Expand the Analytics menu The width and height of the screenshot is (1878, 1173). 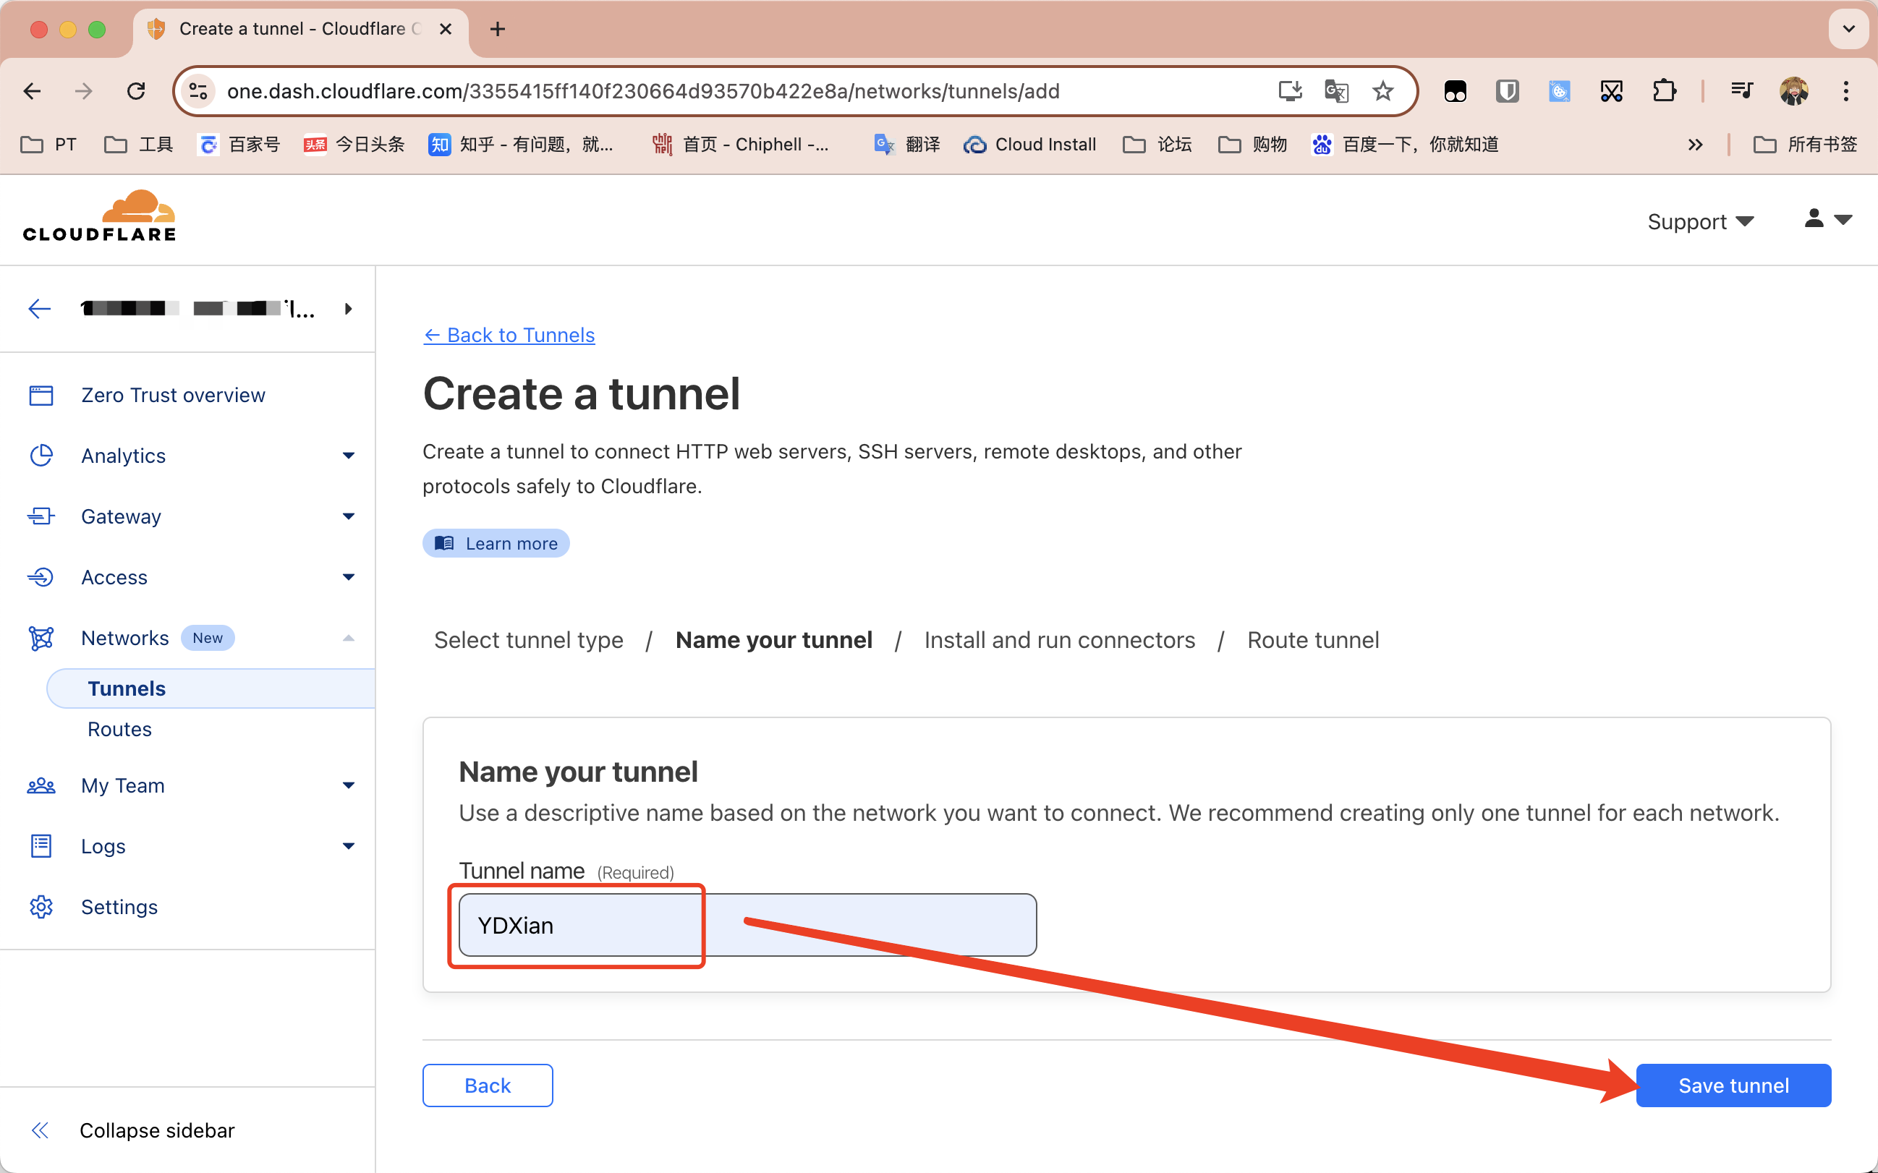349,456
